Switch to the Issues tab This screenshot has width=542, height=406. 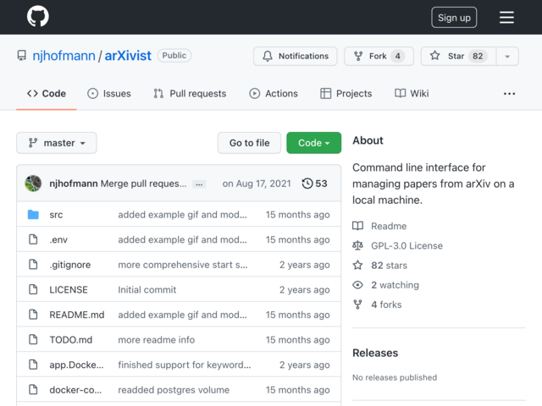pyautogui.click(x=108, y=93)
